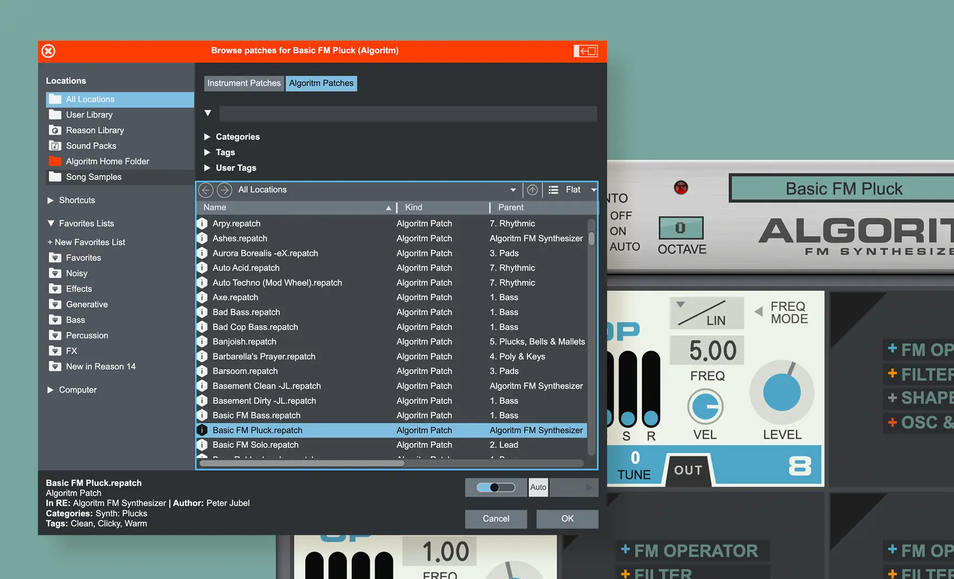Open the Bass favorites list
The image size is (954, 579).
coord(75,320)
